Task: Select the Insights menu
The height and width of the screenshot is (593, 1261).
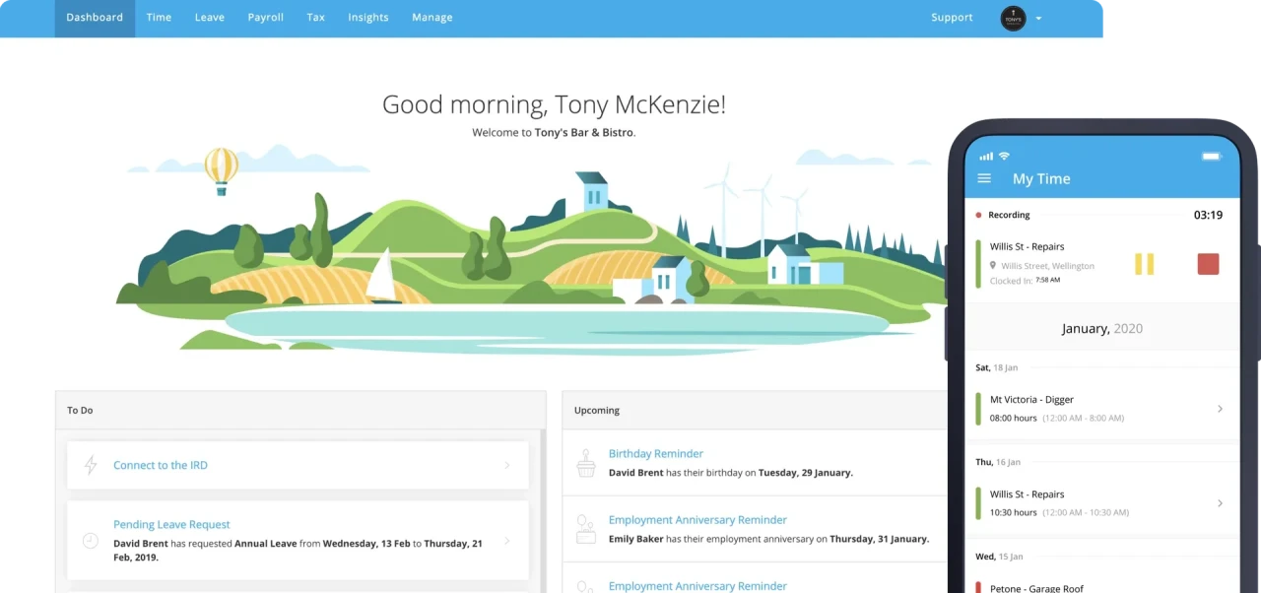Action: (x=368, y=18)
